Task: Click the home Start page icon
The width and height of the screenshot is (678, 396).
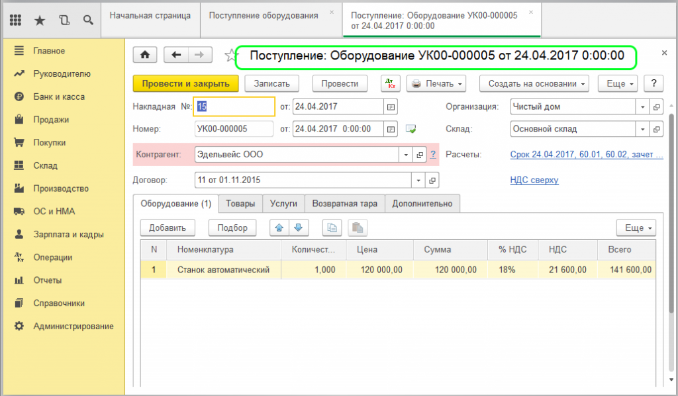Action: 144,54
